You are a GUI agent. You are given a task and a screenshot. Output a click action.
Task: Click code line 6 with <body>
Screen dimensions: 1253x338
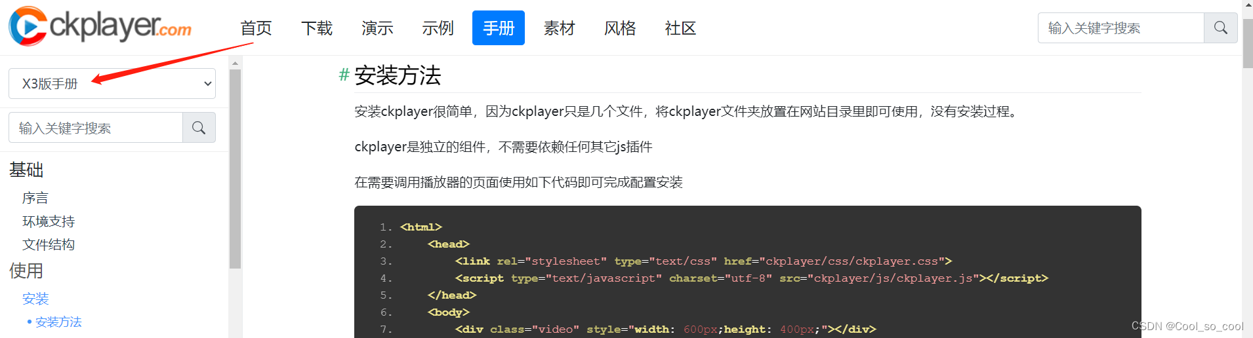coord(449,312)
